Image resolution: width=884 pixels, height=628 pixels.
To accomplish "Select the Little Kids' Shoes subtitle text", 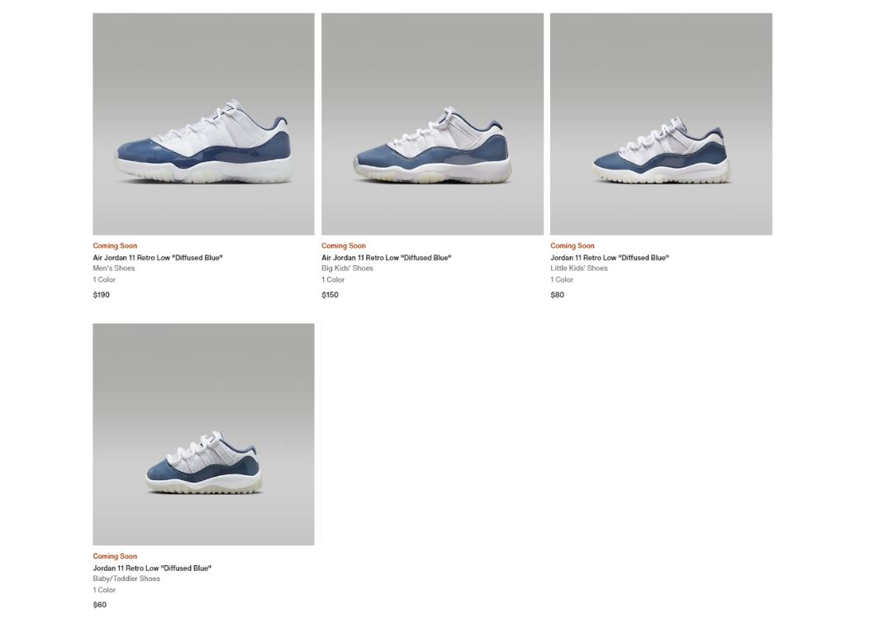I will [x=579, y=269].
